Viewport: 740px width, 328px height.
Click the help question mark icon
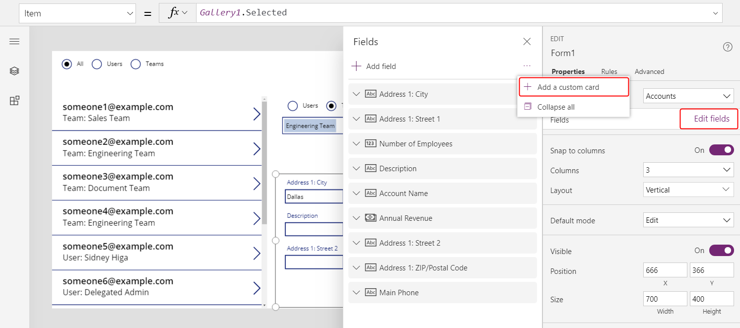728,47
